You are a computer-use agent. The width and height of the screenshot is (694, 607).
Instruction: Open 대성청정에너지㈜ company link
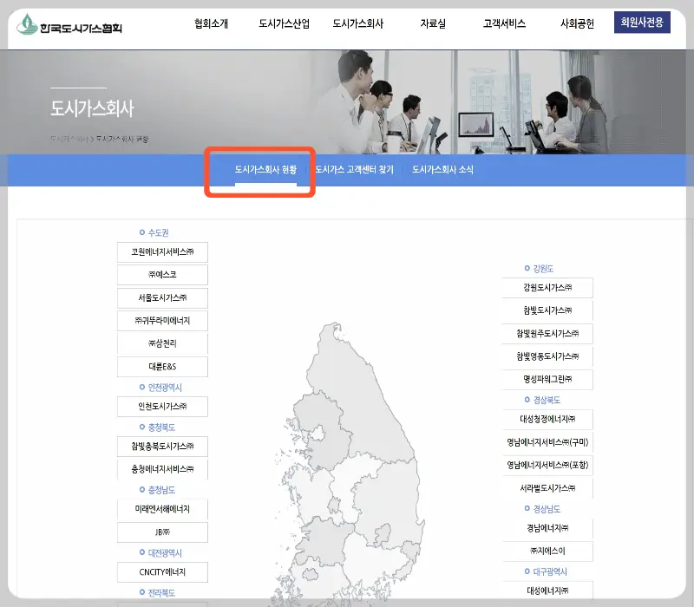547,420
